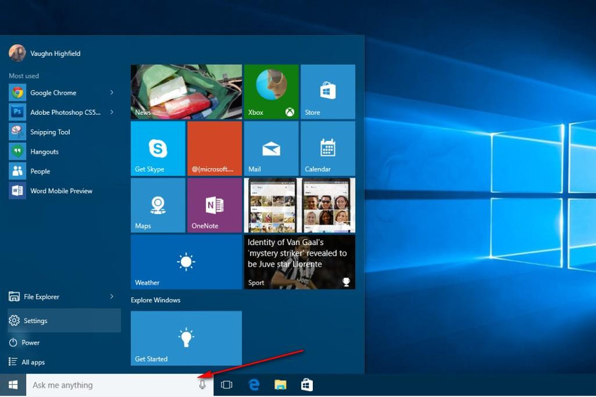Click the File Explorer icon in Start menu
The height and width of the screenshot is (397, 596).
[x=14, y=296]
